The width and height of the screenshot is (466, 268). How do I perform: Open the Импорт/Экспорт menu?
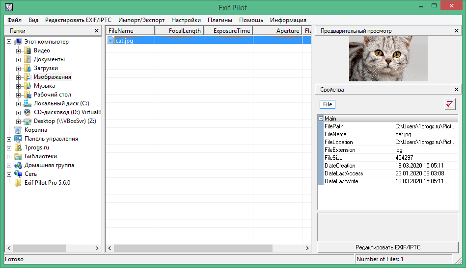(x=141, y=20)
